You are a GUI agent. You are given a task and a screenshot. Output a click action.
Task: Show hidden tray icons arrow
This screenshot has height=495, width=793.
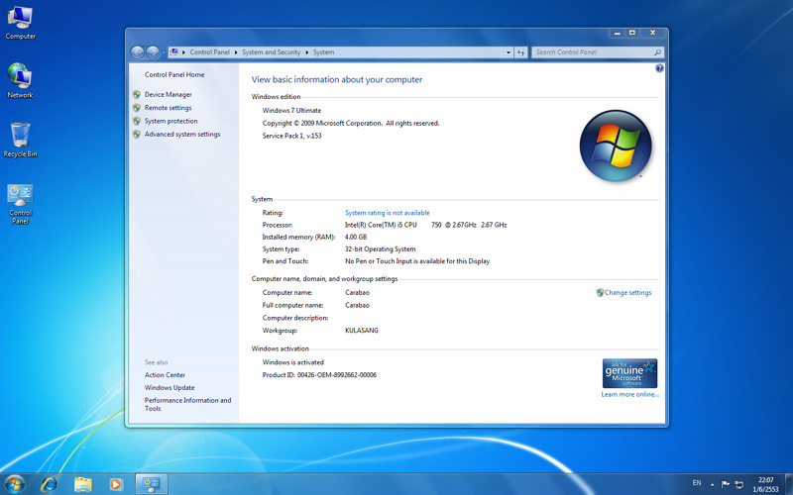pos(712,484)
